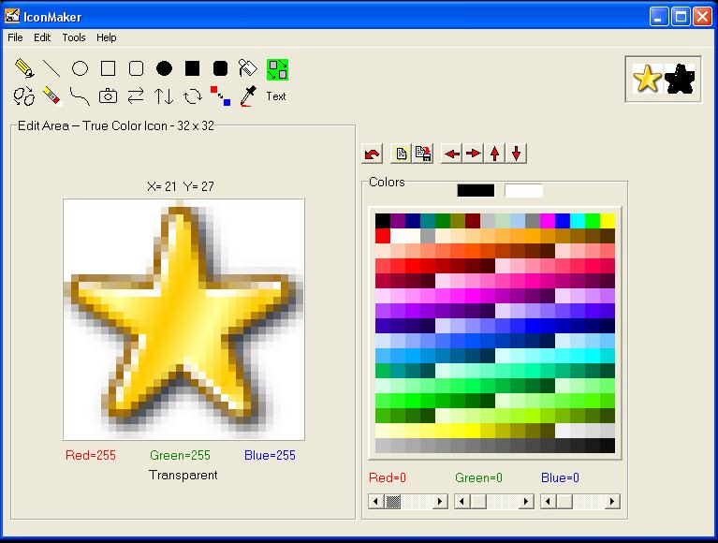The width and height of the screenshot is (718, 543).
Task: Flip image horizontally with left-right arrows
Action: tap(136, 96)
